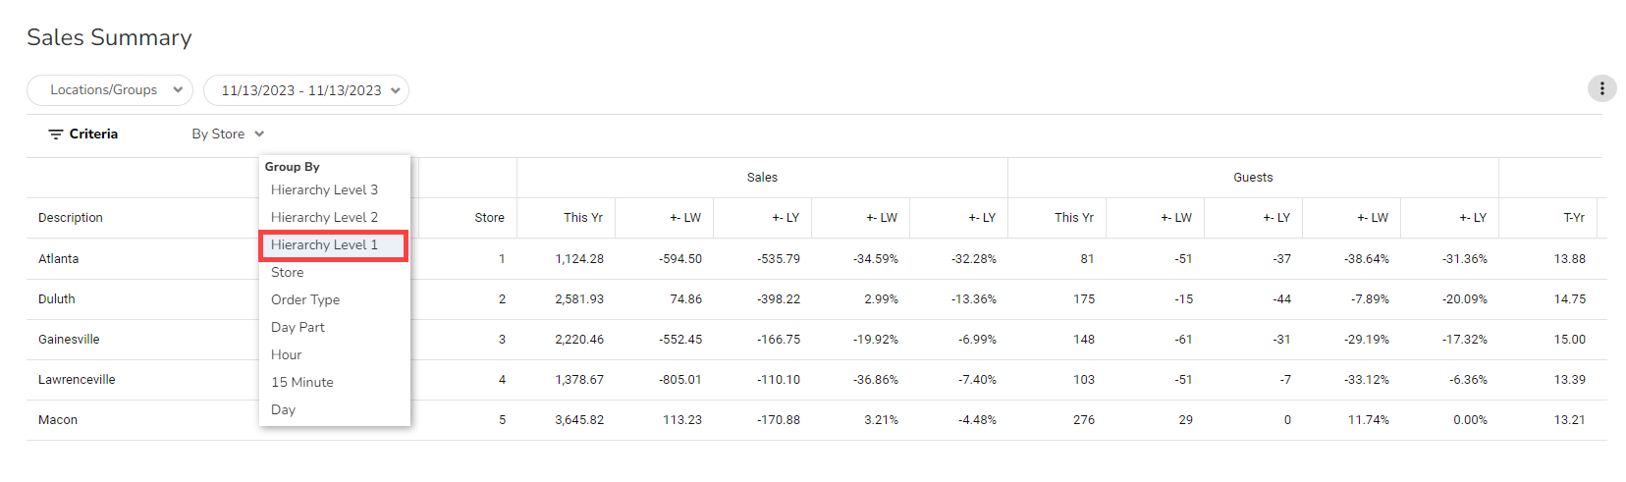The height and width of the screenshot is (482, 1626).
Task: Open the 11/13/2023 date range dropdown
Action: pyautogui.click(x=305, y=90)
